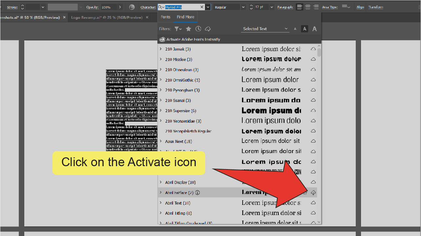Image resolution: width=421 pixels, height=236 pixels.
Task: Select the 210 Yeonpilsketch Regular font
Action: click(x=188, y=131)
